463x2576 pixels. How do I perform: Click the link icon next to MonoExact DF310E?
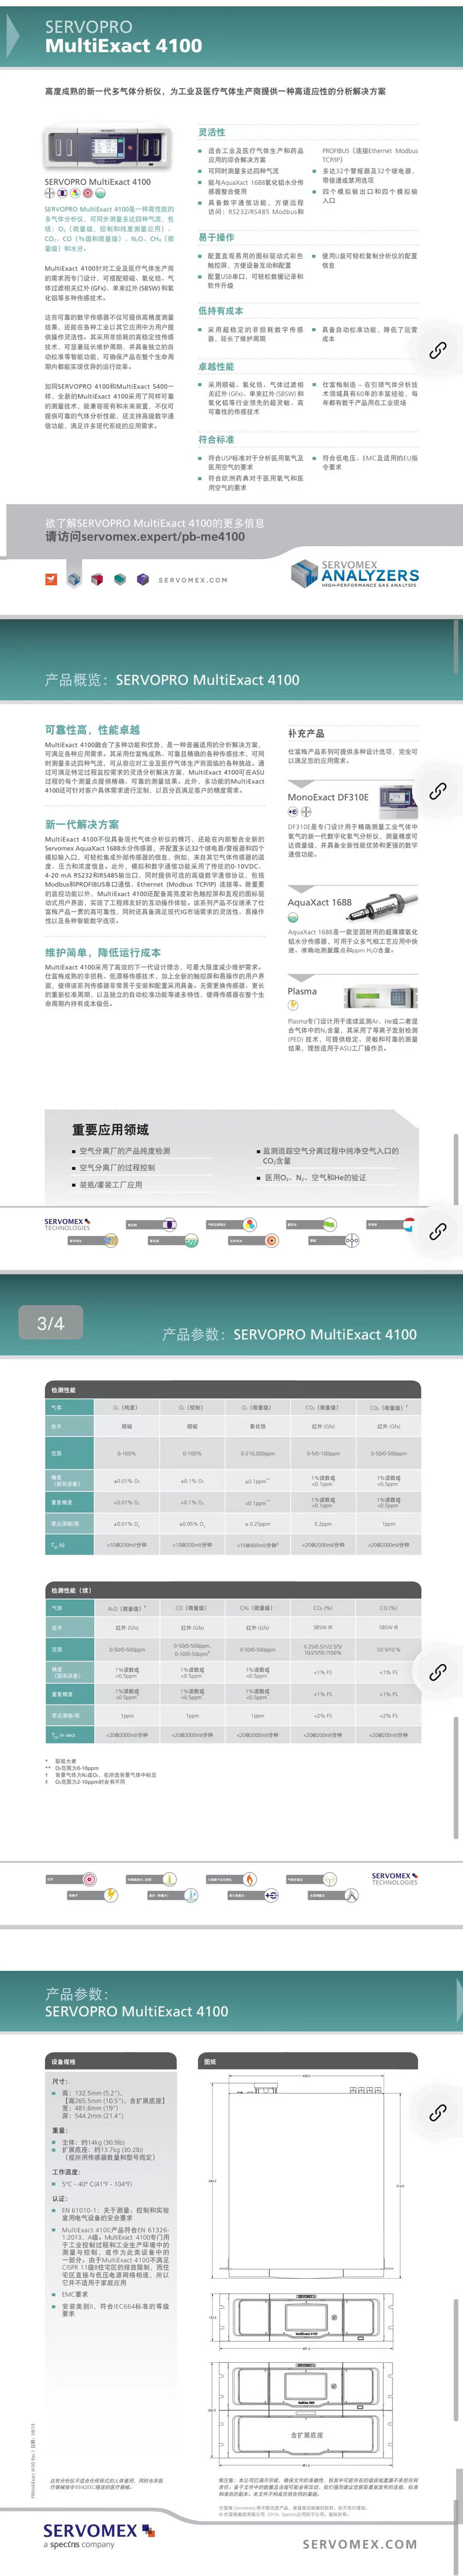tap(437, 791)
